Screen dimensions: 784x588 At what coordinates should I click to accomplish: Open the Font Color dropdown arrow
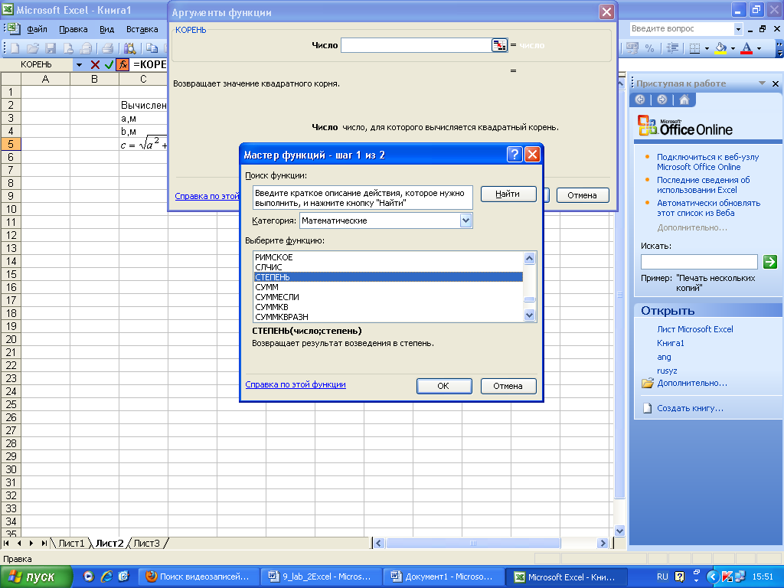tap(759, 48)
